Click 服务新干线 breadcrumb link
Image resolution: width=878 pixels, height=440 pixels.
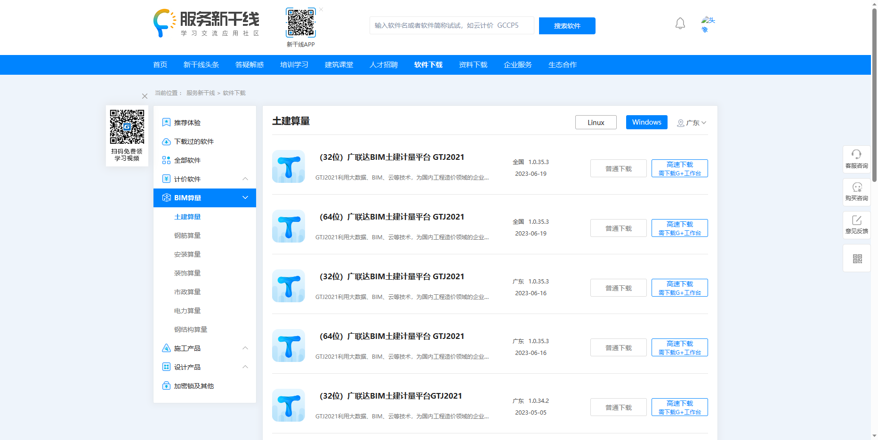[x=201, y=93]
